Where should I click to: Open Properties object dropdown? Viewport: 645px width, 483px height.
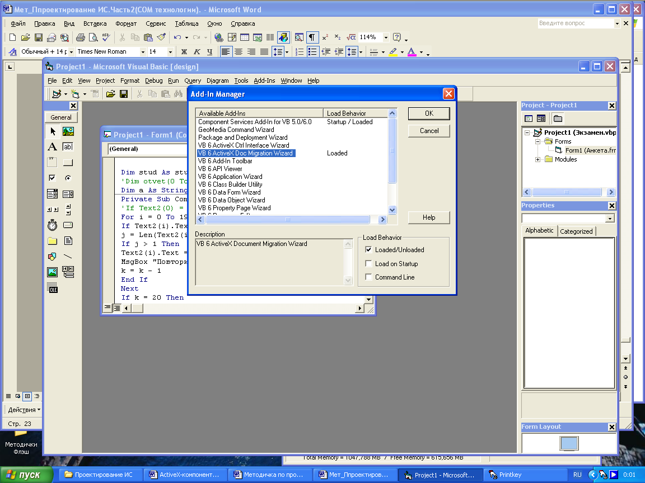pyautogui.click(x=610, y=219)
